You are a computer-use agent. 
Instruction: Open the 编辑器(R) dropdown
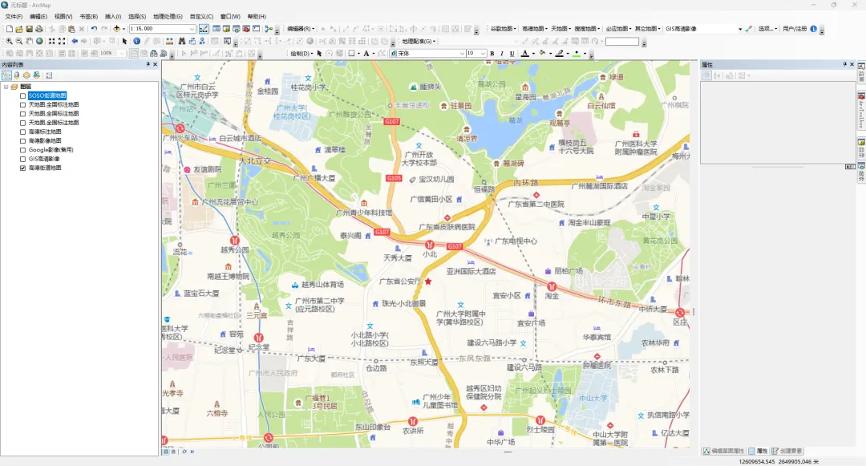point(301,29)
